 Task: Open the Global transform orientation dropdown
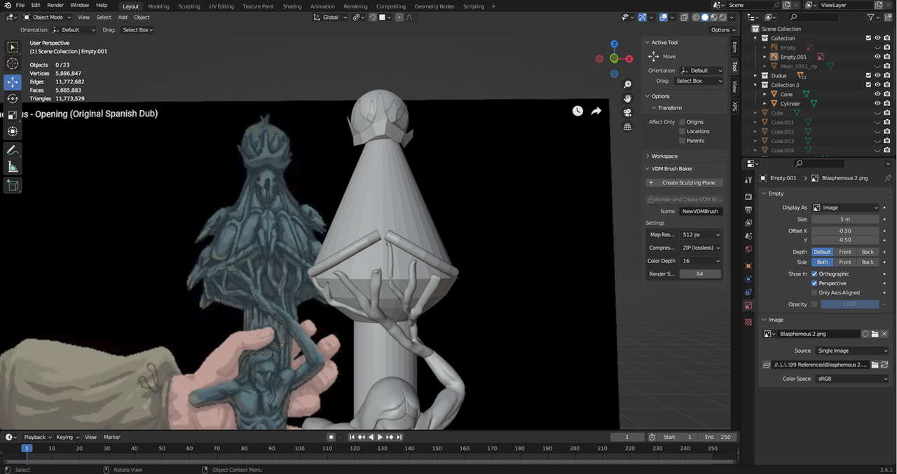click(329, 18)
